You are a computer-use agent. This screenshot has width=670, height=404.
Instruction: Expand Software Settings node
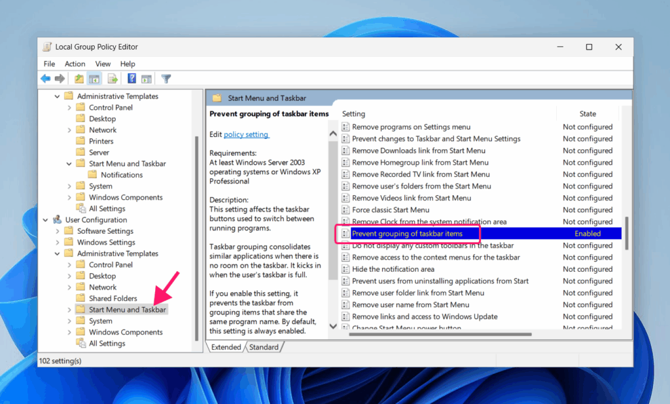(58, 231)
